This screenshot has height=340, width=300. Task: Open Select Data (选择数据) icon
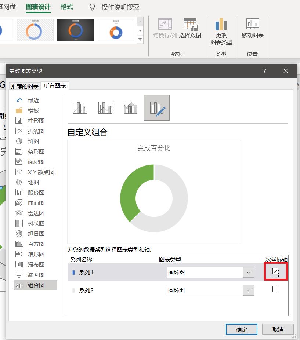coord(190,24)
